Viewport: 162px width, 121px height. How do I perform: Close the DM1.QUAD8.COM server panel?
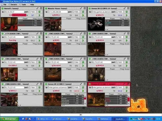point(128,34)
